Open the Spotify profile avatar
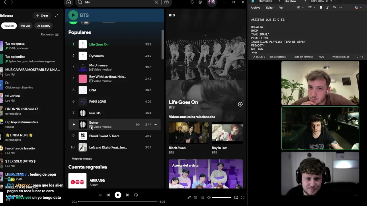 tap(212, 2)
